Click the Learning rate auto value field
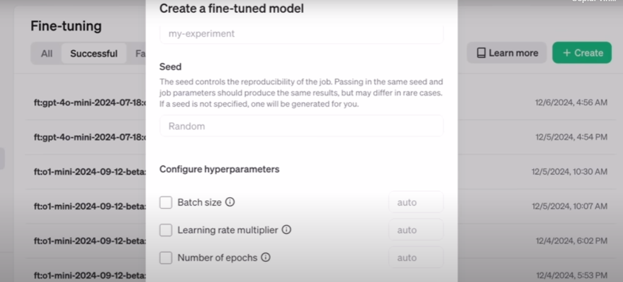Screen dimensions: 623x282 (x=416, y=230)
